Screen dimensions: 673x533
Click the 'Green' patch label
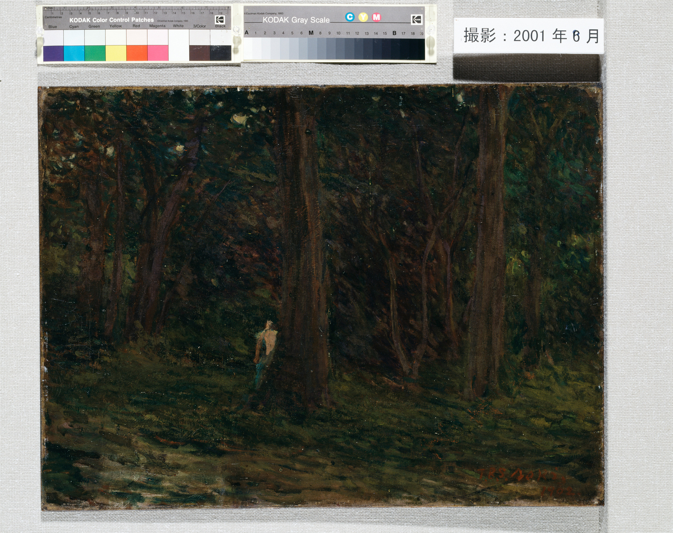tap(94, 26)
